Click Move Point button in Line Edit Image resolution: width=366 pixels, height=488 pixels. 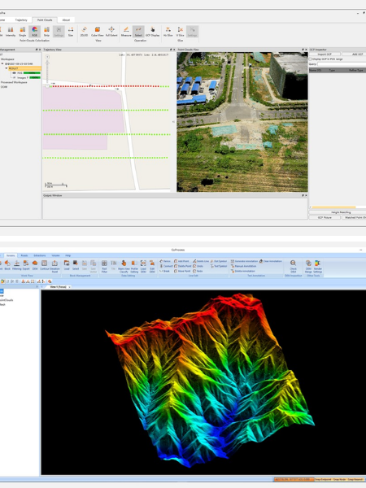[x=182, y=271]
